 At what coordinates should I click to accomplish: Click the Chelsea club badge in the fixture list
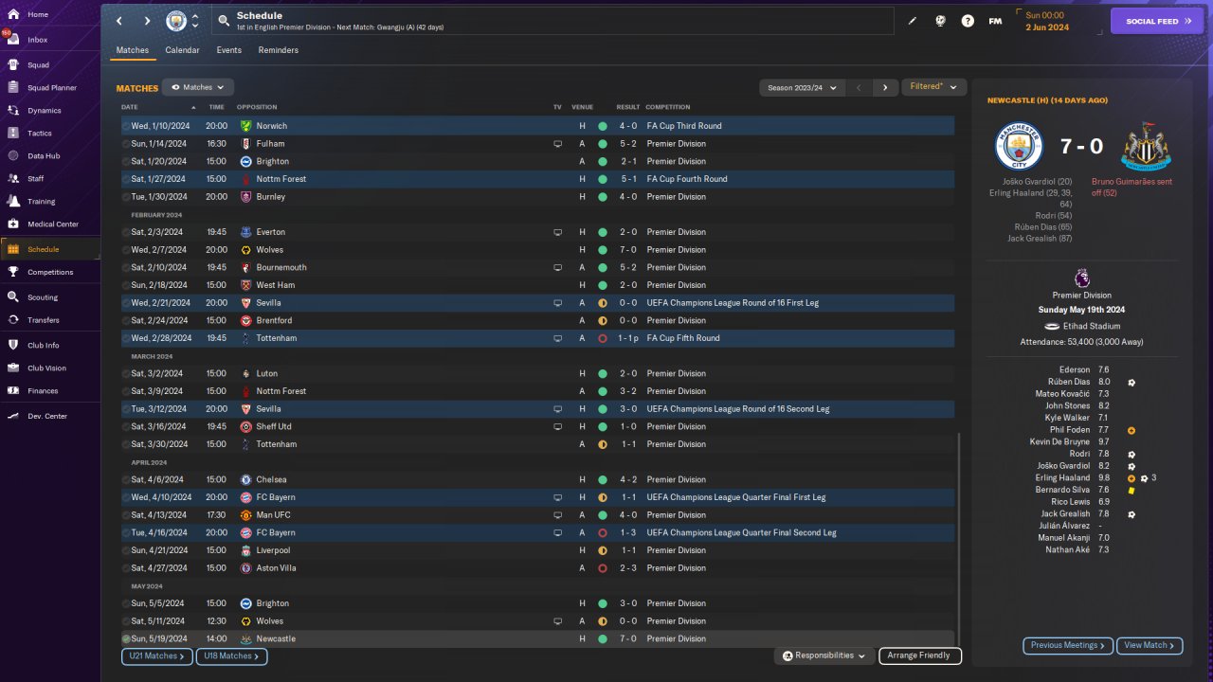tap(246, 480)
